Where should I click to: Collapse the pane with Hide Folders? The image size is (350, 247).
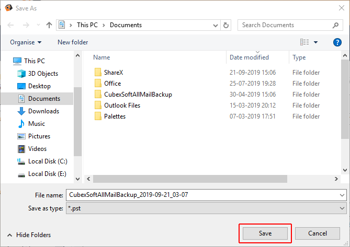[x=29, y=235]
